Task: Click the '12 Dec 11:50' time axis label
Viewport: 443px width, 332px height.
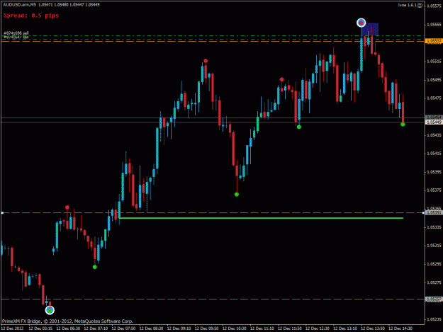Action: [x=290, y=328]
